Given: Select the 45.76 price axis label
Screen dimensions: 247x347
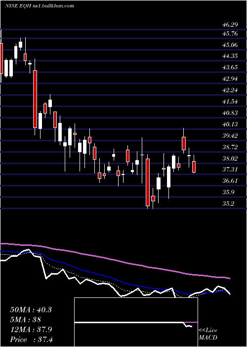Looking at the screenshot, I should click(230, 34).
